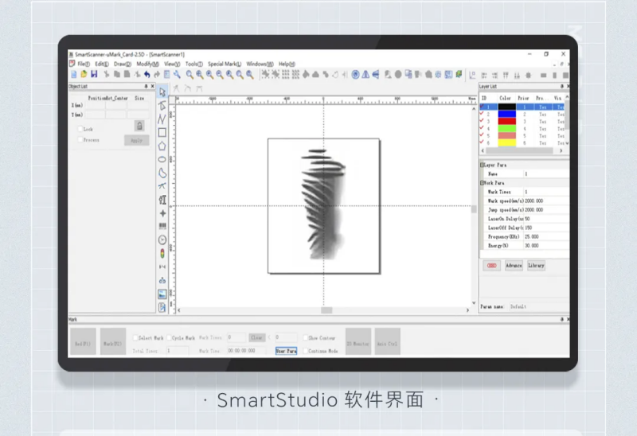Click the Library button

537,266
